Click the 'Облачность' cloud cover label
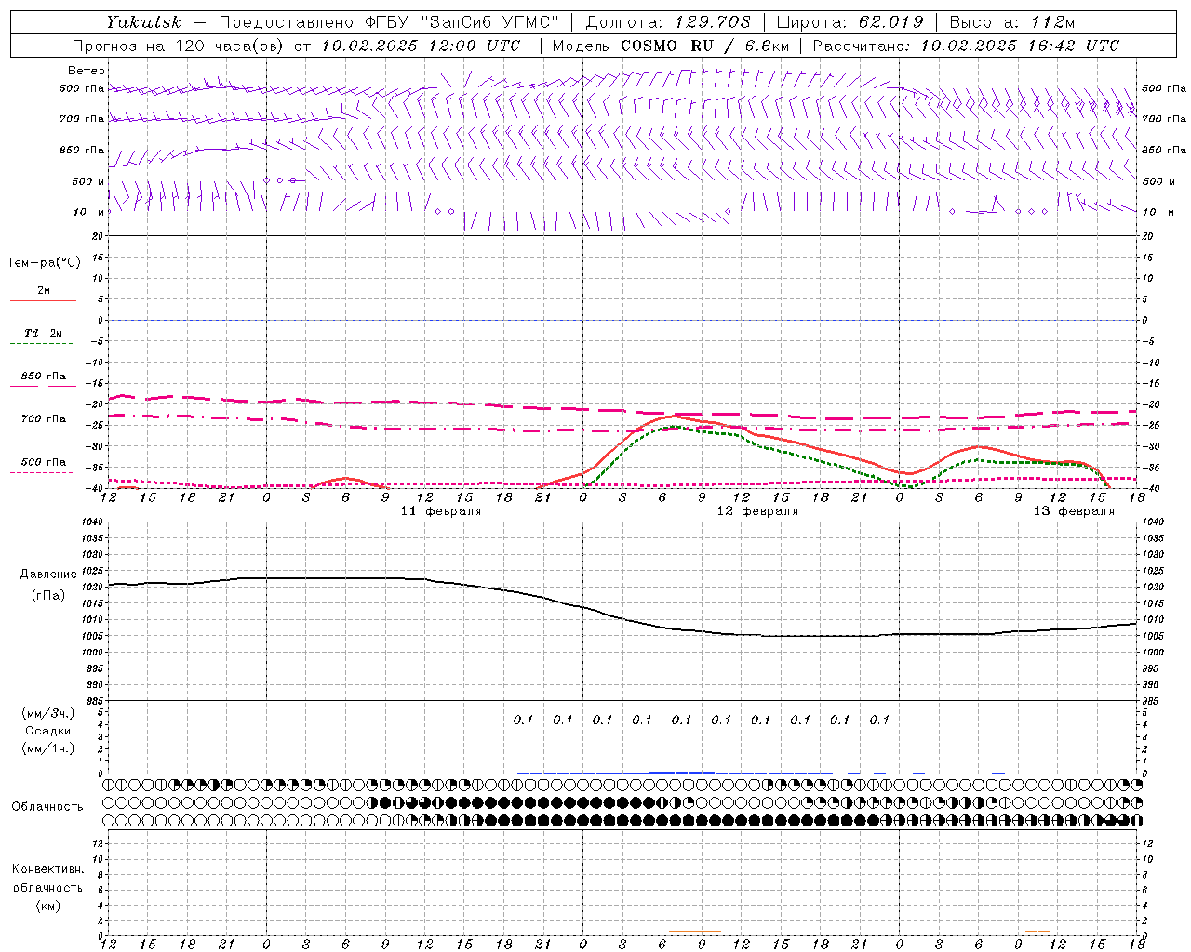 [x=47, y=807]
